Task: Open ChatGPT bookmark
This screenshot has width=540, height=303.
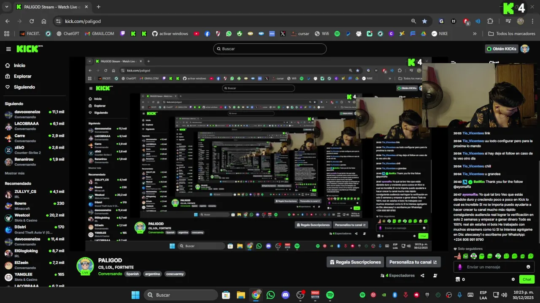Action: (x=67, y=34)
